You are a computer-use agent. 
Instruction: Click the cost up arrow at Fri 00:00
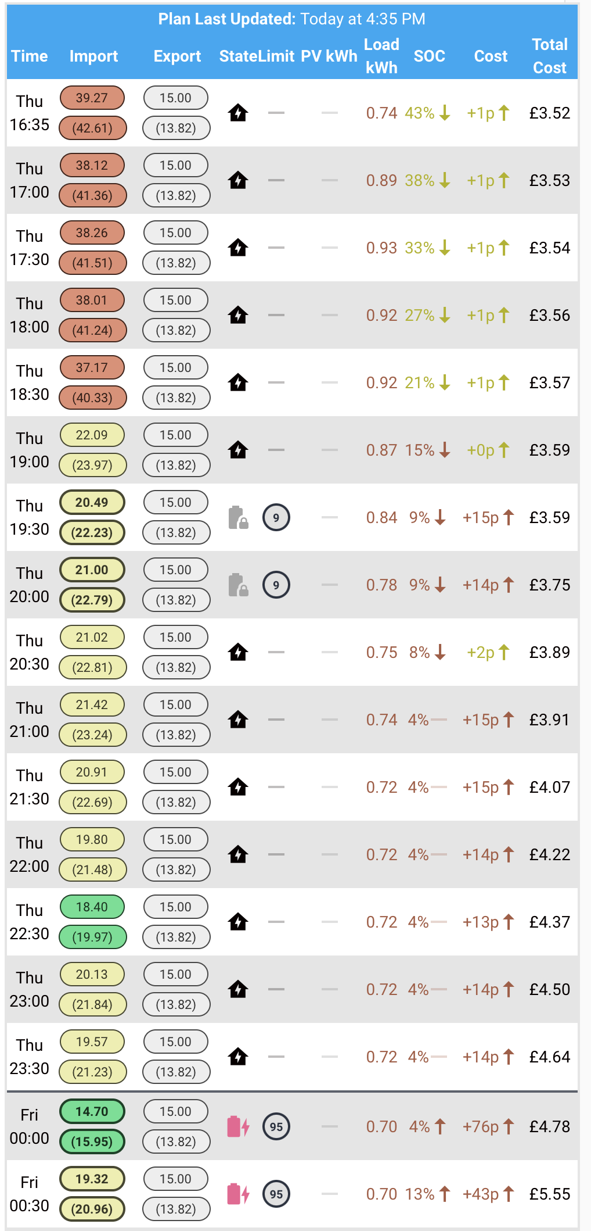(509, 1126)
